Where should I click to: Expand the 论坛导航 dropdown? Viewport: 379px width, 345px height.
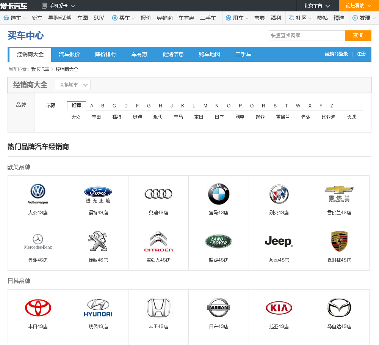pyautogui.click(x=369, y=6)
